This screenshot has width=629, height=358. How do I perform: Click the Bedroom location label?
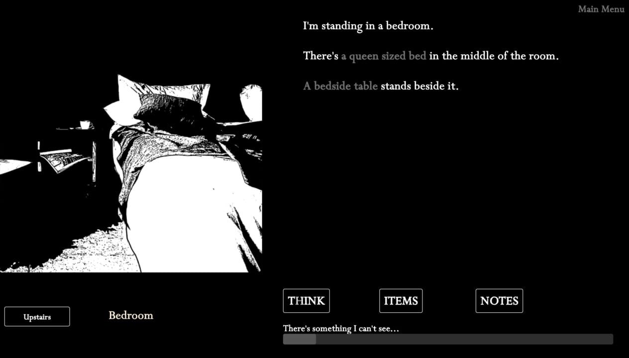point(131,315)
